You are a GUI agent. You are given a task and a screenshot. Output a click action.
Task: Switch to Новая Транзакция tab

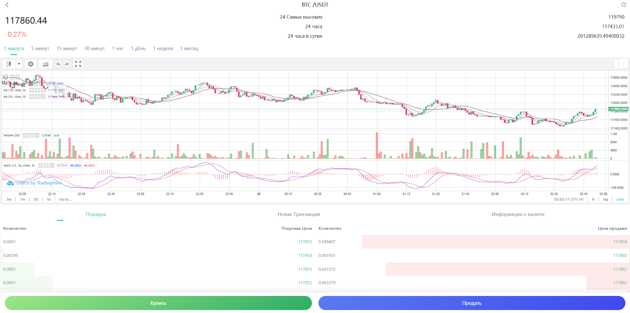point(298,214)
